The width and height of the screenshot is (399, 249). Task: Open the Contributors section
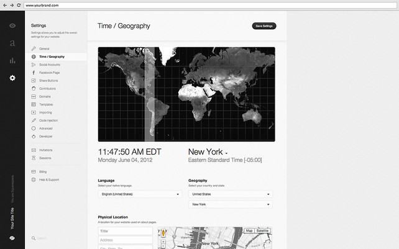(x=47, y=89)
